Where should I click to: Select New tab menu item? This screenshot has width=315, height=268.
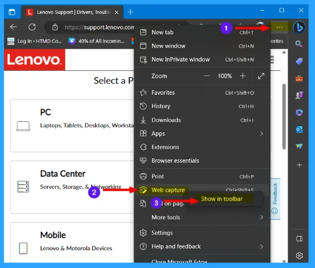click(x=202, y=33)
